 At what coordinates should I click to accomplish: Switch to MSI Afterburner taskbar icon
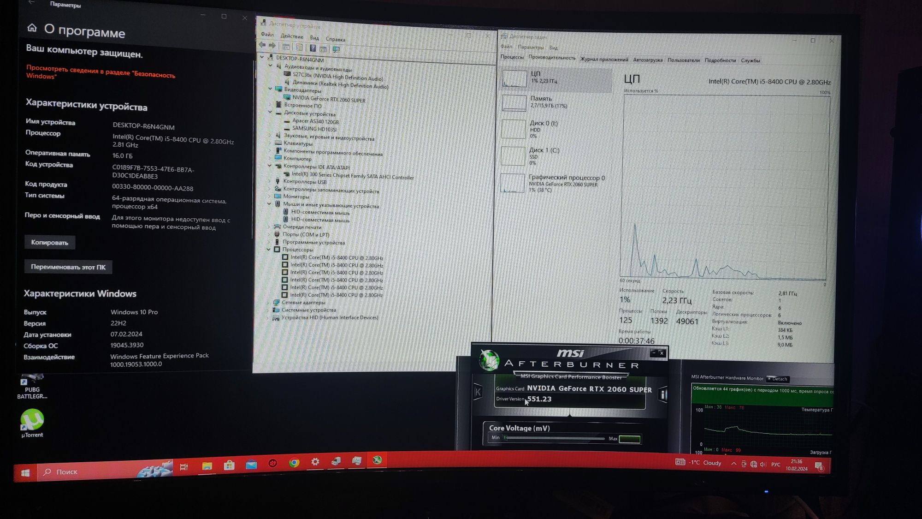(x=377, y=460)
